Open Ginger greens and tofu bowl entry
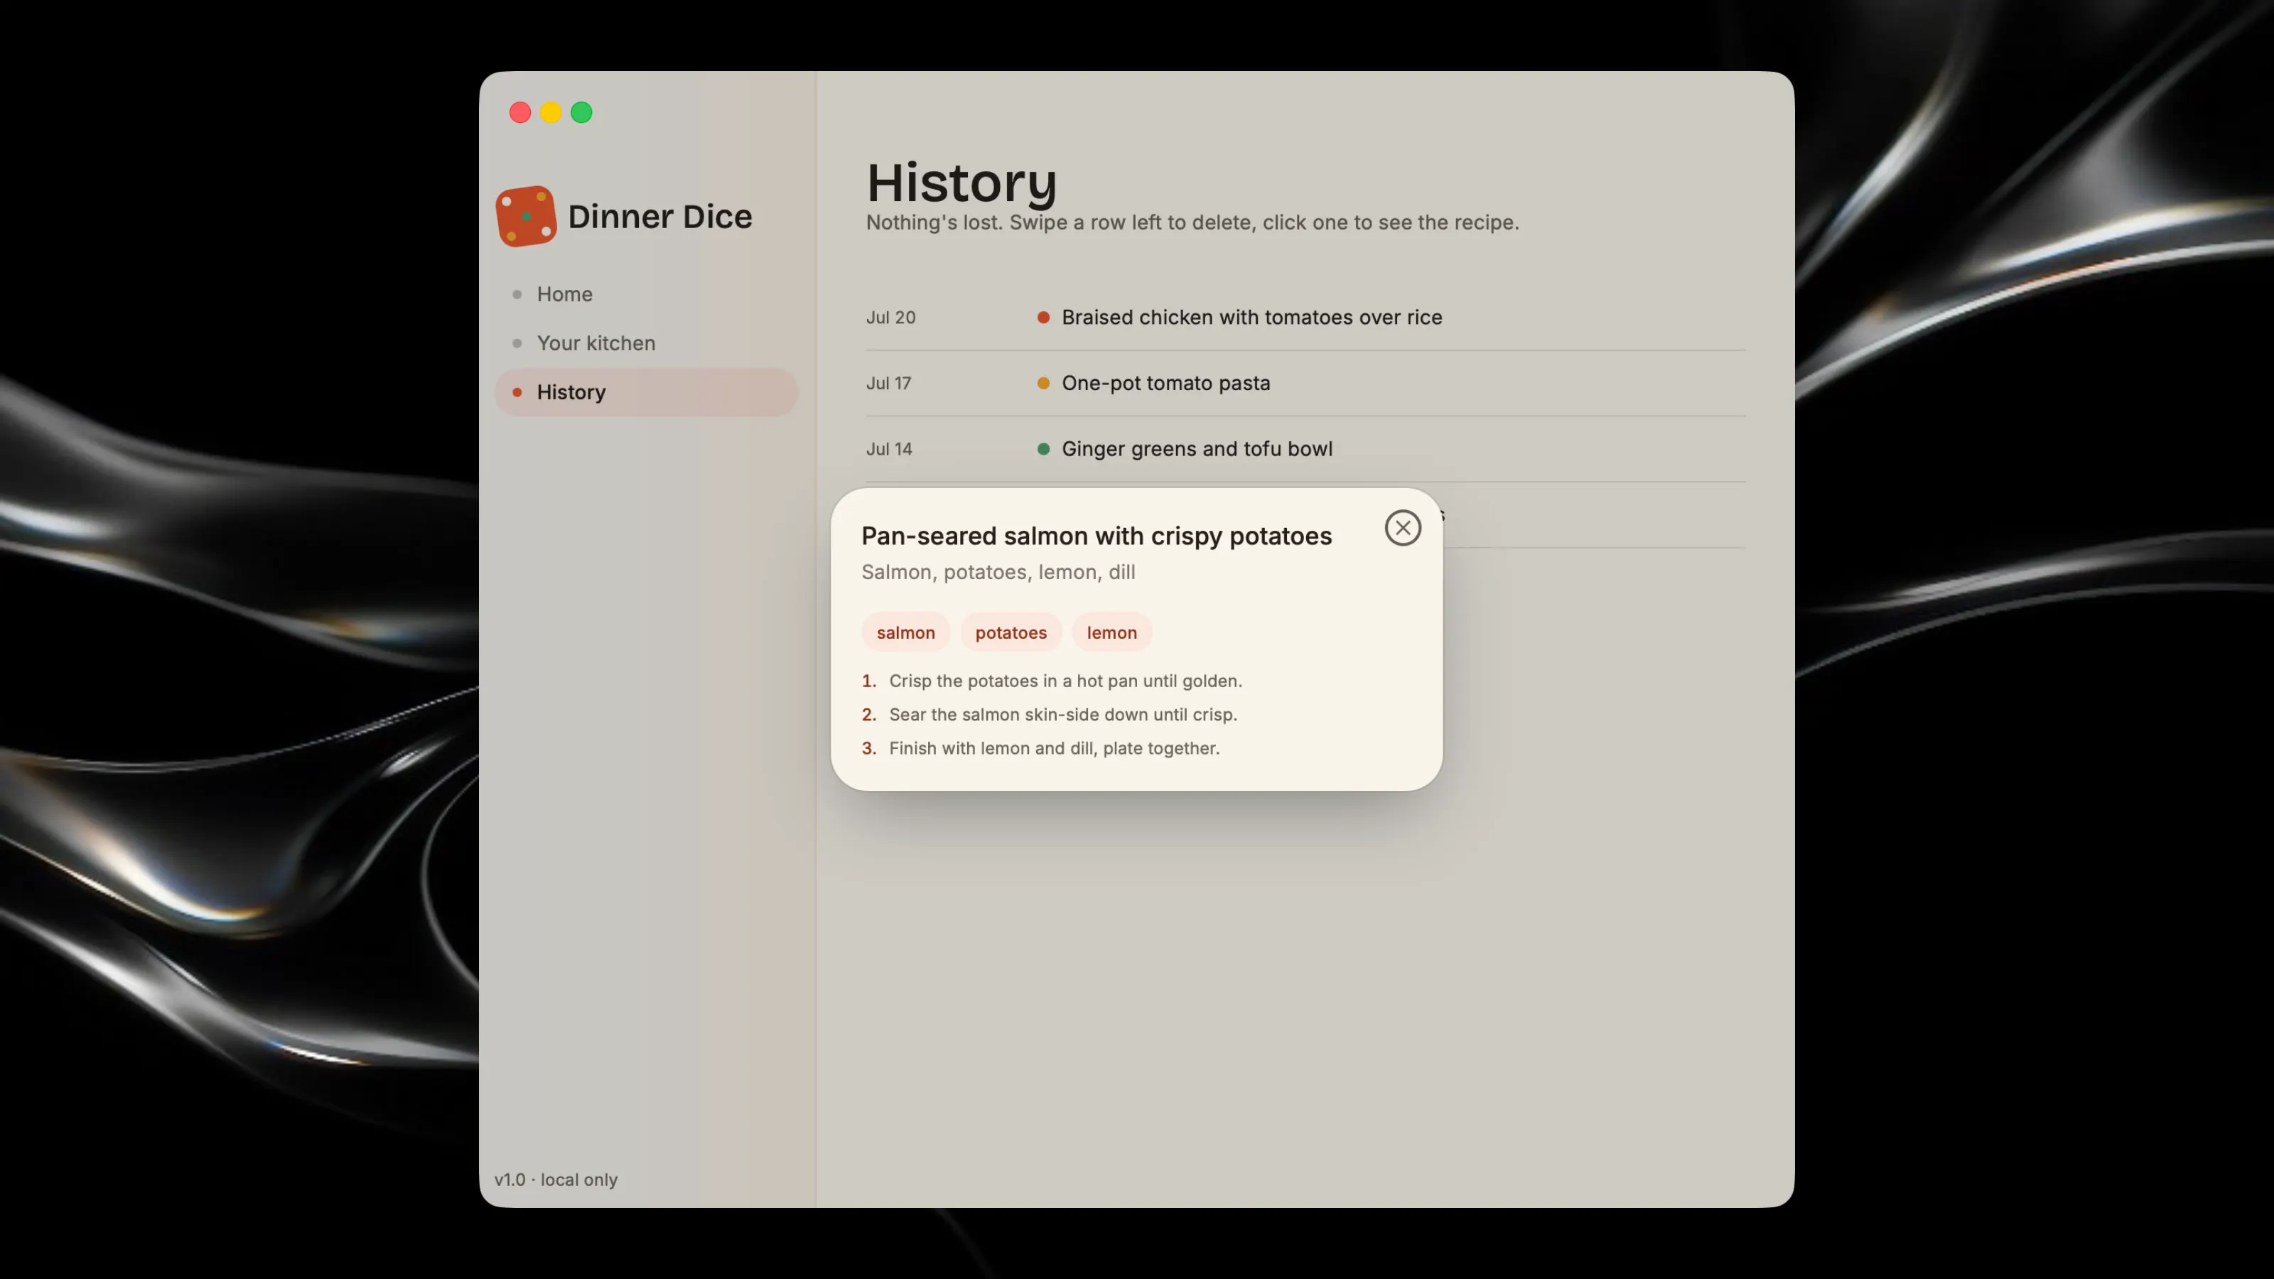This screenshot has height=1279, width=2274. coord(1305,448)
